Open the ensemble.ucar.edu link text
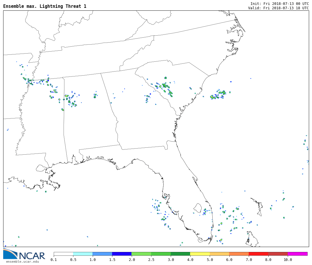 click(x=23, y=262)
